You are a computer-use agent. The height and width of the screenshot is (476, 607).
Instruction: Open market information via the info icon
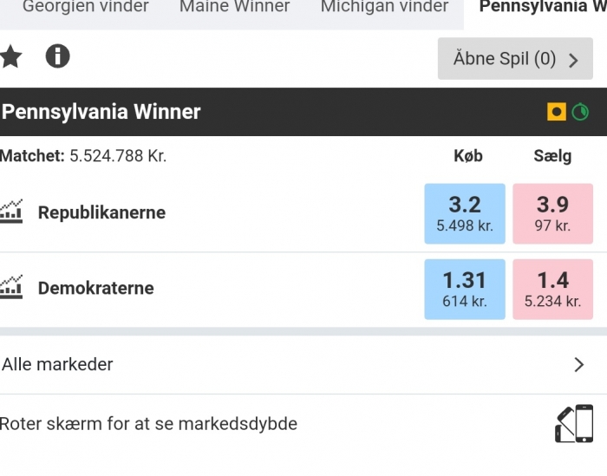pyautogui.click(x=58, y=56)
